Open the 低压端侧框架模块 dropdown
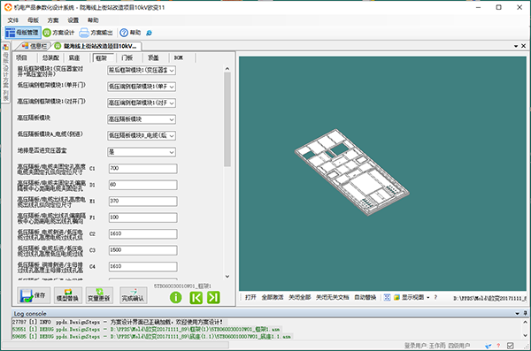 (x=142, y=87)
